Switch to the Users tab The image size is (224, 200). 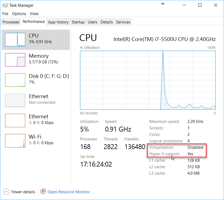tap(92, 22)
